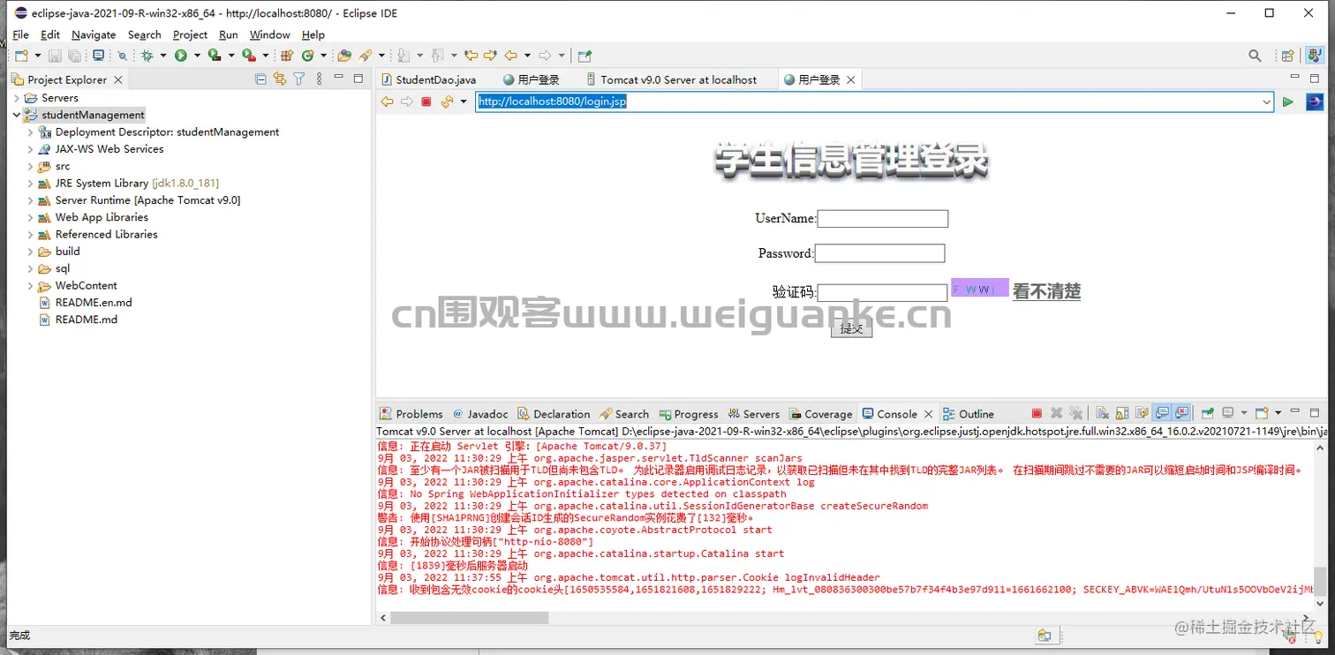Open the Servers view tab
Viewport: 1335px width, 655px height.
click(x=753, y=414)
